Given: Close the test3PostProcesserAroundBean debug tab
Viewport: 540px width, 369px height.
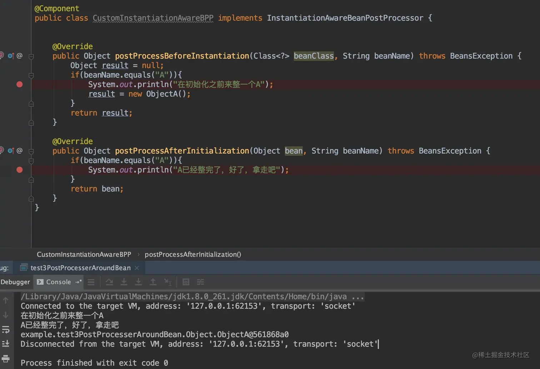Looking at the screenshot, I should (x=137, y=268).
